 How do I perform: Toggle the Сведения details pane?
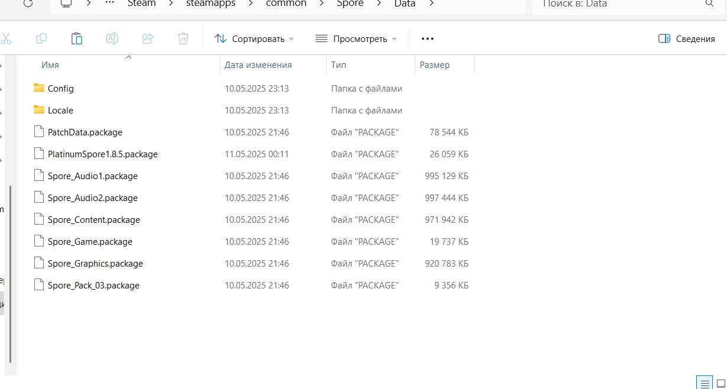pyautogui.click(x=687, y=38)
